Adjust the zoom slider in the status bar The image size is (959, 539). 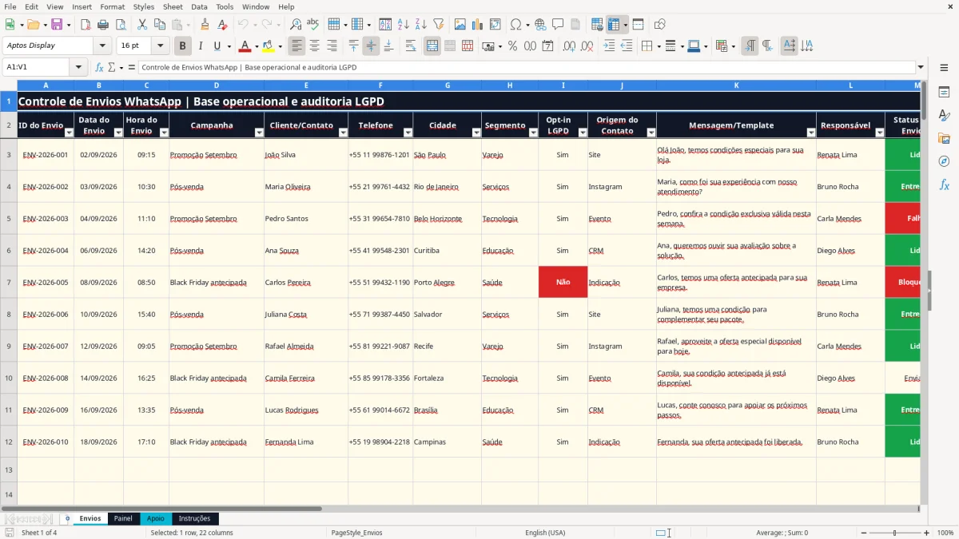(894, 533)
